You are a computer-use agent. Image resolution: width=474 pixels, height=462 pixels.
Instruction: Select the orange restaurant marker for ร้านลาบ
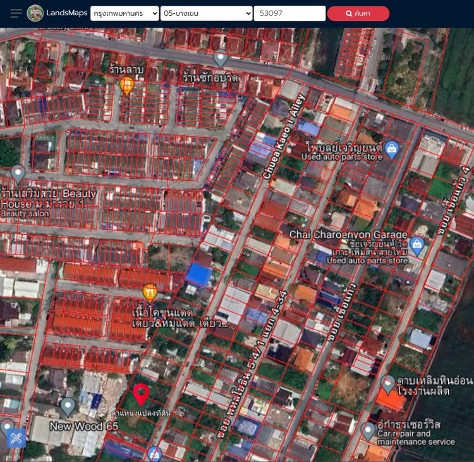tap(127, 84)
